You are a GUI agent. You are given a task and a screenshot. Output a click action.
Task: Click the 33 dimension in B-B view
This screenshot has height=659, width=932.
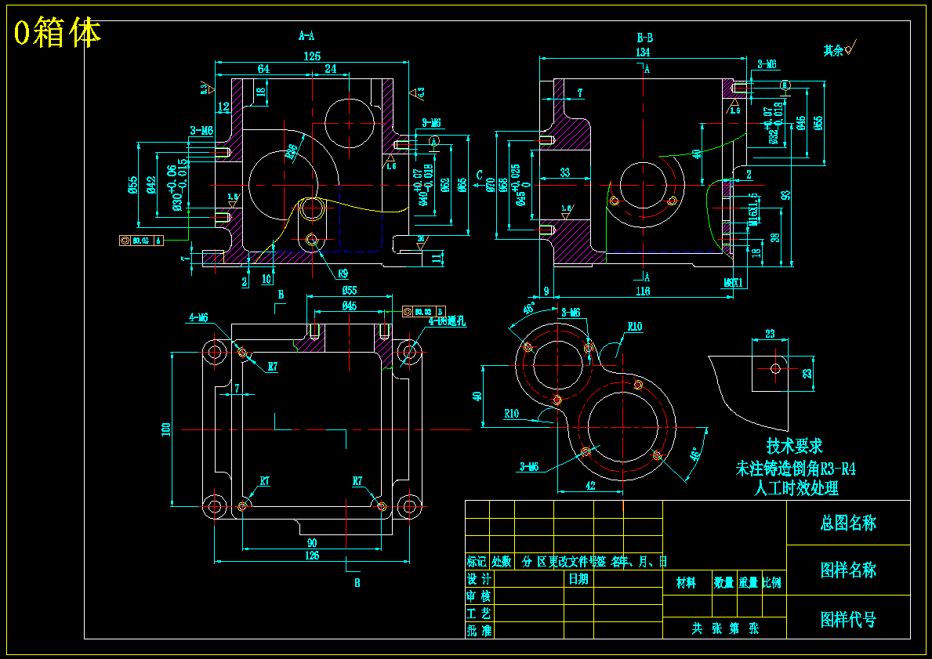564,172
